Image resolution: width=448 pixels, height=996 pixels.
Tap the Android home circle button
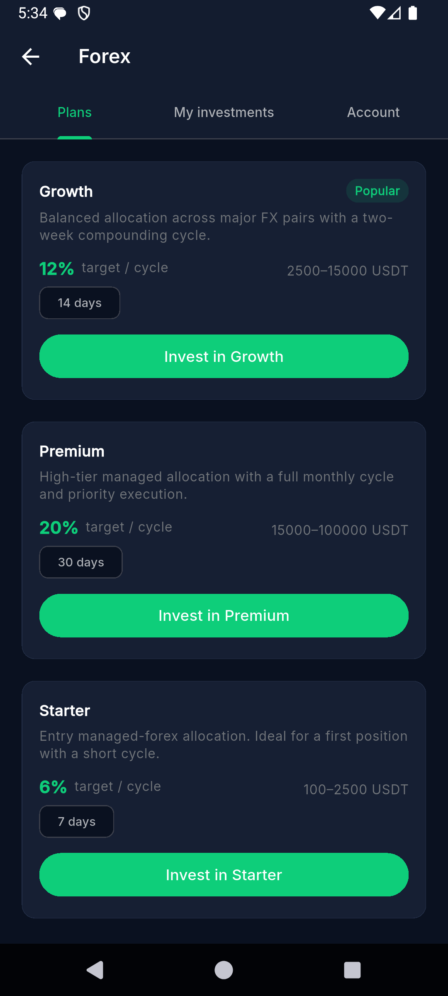point(224,970)
